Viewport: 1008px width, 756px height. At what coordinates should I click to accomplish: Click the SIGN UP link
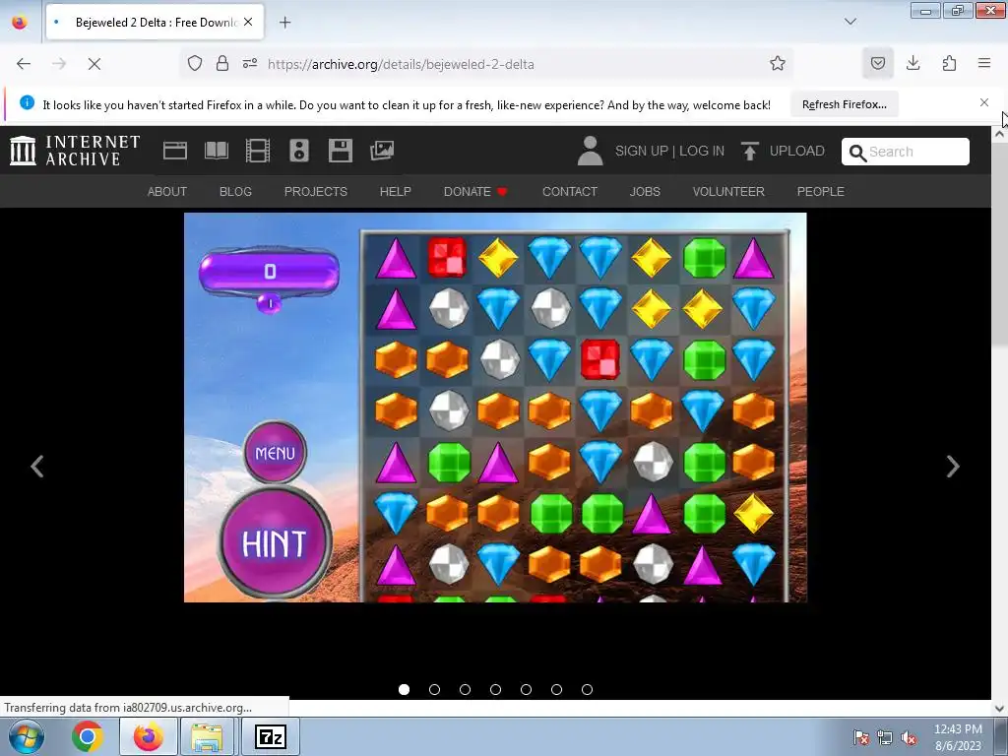[x=642, y=151]
